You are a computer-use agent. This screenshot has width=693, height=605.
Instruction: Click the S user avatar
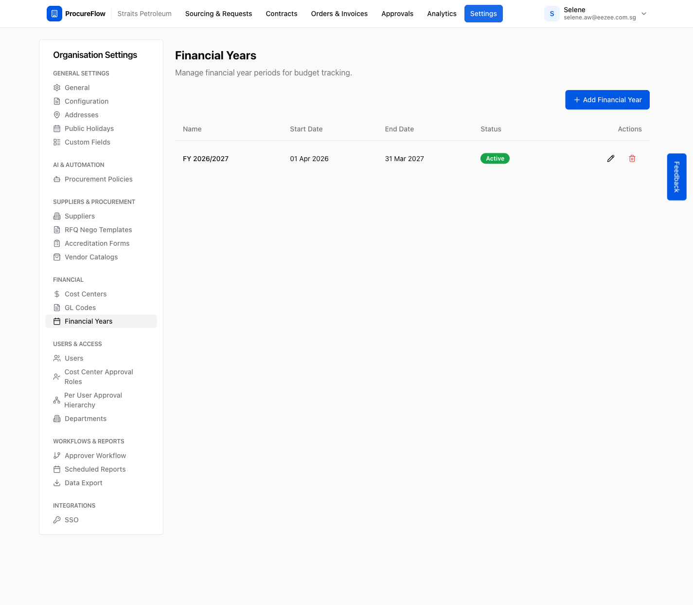(x=552, y=14)
